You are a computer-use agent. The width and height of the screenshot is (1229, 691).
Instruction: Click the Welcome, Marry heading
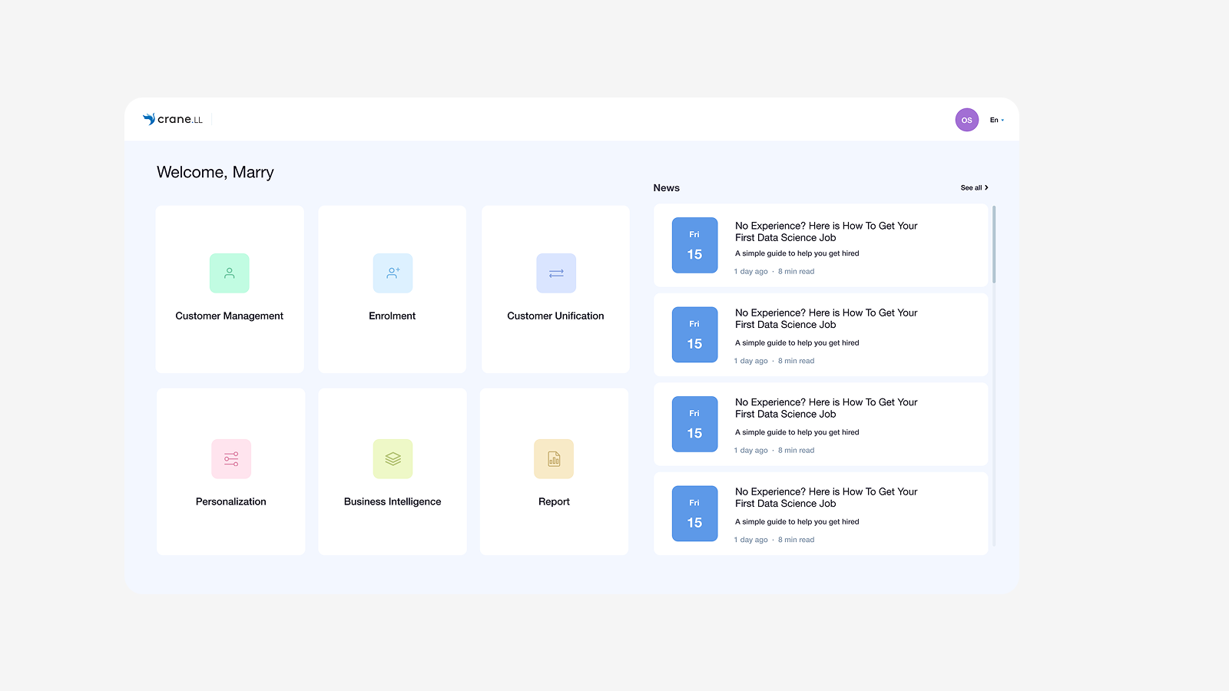click(x=215, y=172)
